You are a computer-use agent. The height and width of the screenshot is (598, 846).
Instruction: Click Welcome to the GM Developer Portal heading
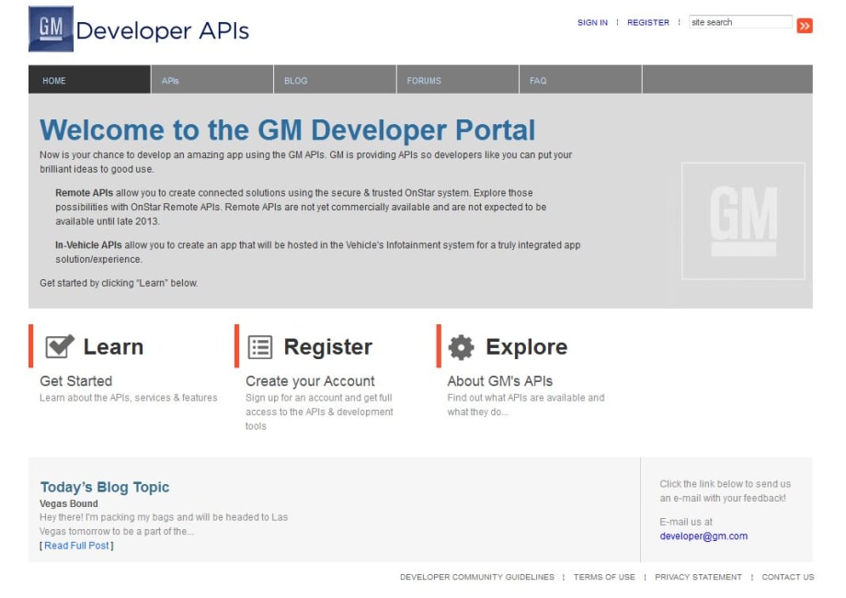tap(288, 130)
